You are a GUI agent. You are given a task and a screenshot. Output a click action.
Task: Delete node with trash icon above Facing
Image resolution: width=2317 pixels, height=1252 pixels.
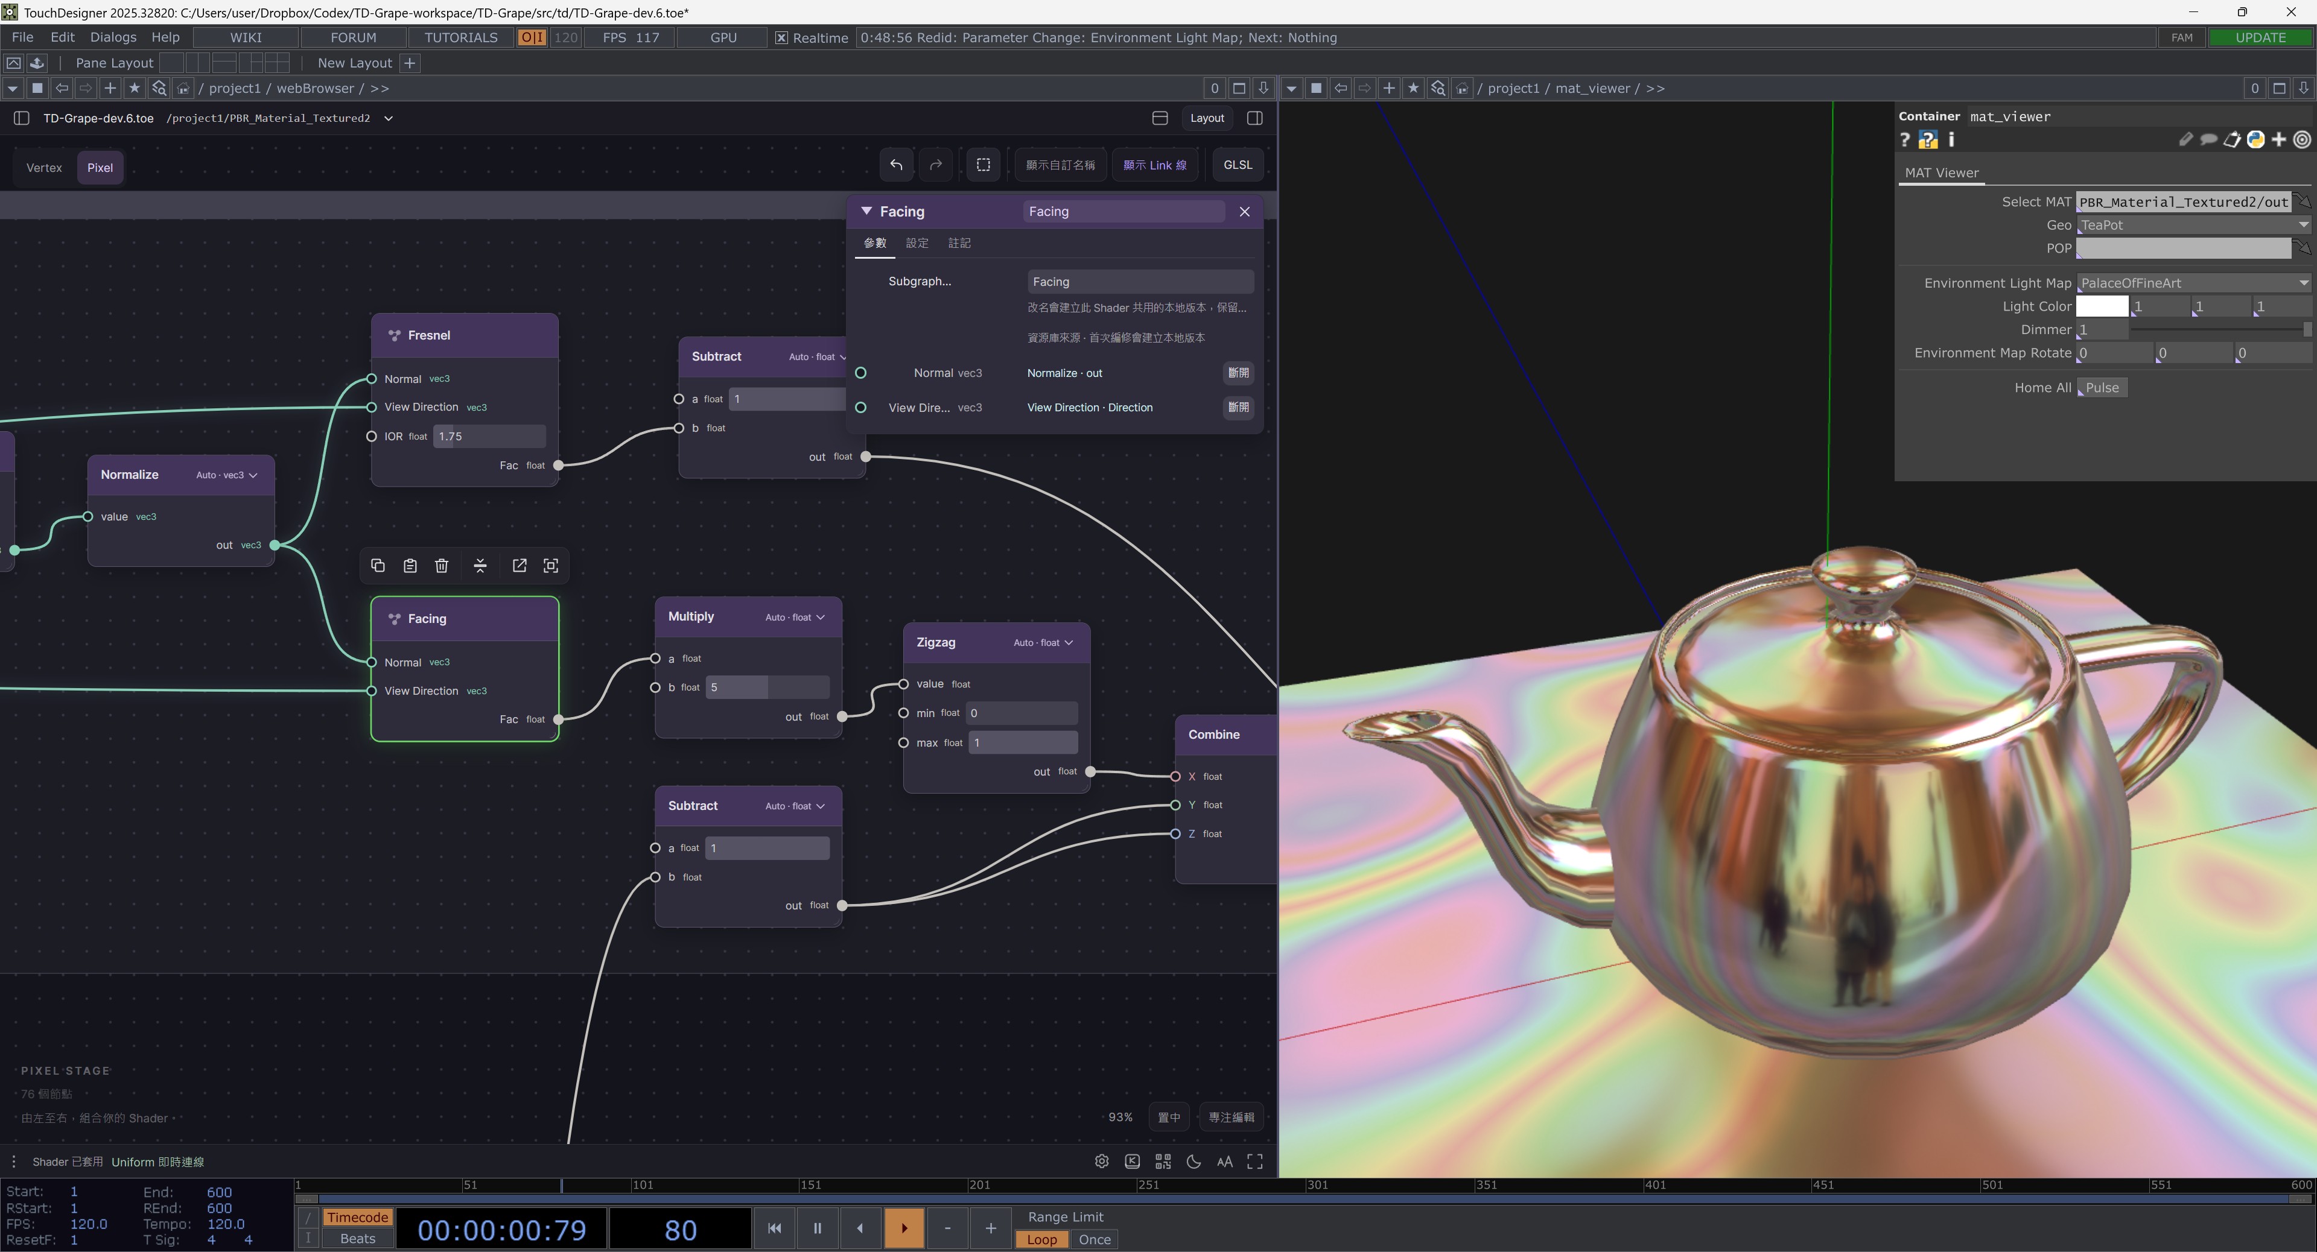[x=442, y=565]
